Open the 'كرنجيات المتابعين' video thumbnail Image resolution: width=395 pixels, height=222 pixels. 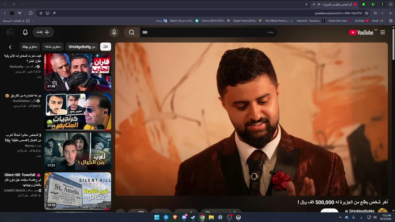(x=78, y=112)
